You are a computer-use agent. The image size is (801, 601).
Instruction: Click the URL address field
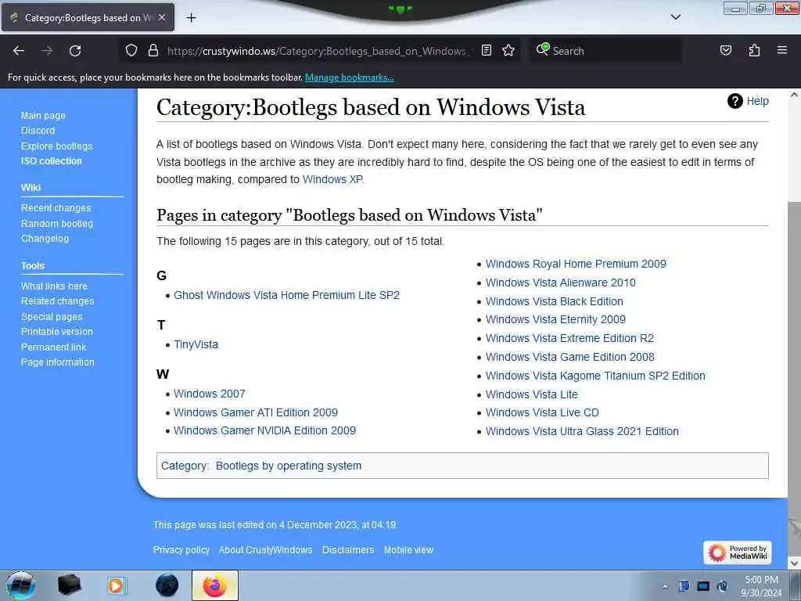tap(317, 51)
